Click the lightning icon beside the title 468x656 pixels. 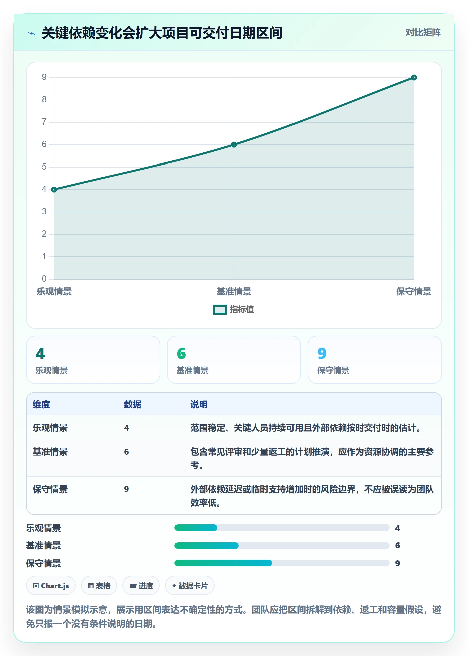[32, 33]
